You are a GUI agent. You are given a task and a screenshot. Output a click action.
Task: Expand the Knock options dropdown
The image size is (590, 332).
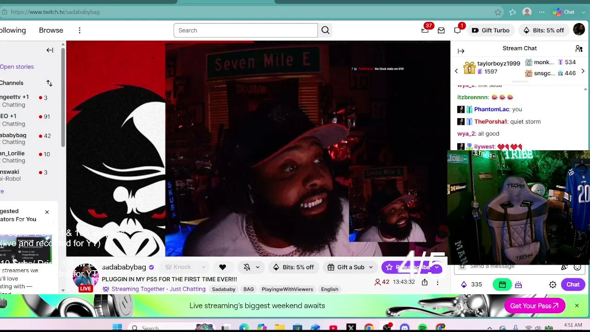[203, 267]
